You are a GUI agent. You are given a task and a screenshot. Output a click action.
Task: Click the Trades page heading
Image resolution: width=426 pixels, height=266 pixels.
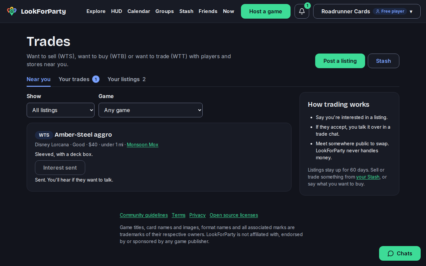tap(49, 42)
